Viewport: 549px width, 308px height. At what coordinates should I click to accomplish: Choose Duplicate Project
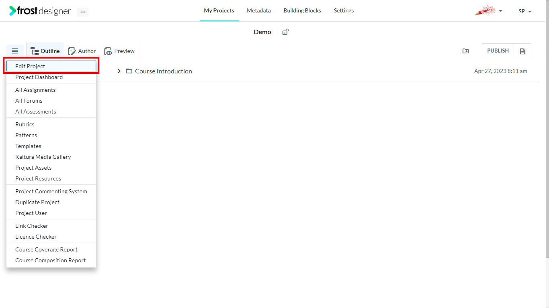tap(51, 202)
